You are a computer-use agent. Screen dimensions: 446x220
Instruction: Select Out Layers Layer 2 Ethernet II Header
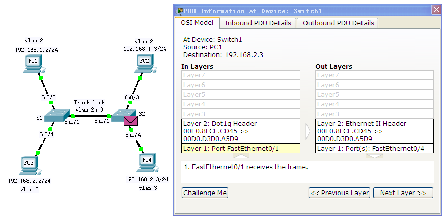click(x=374, y=131)
